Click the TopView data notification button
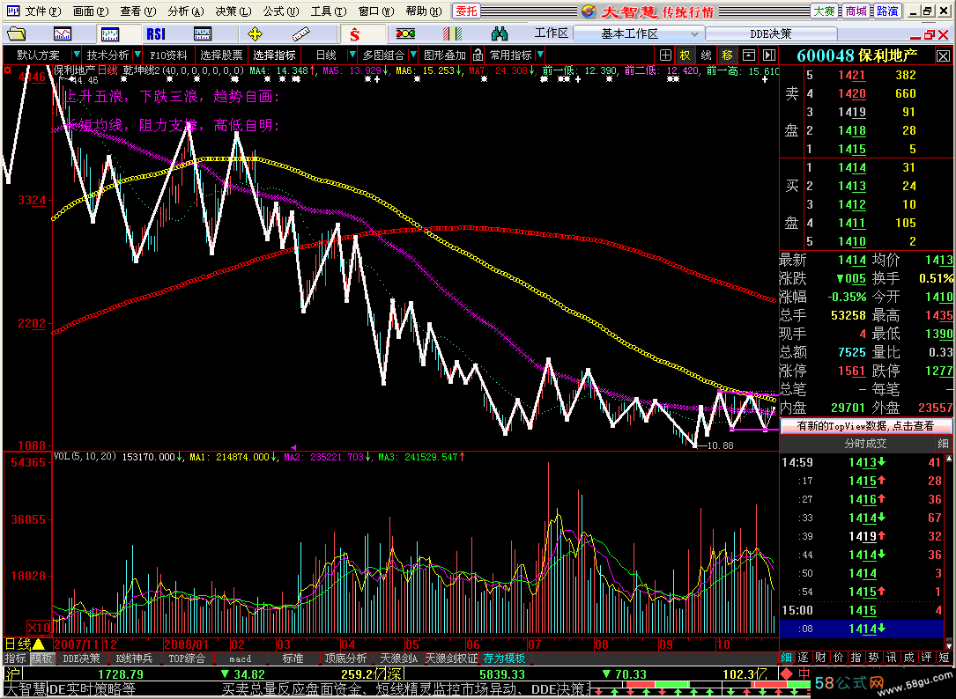The height and width of the screenshot is (699, 956). click(x=865, y=425)
